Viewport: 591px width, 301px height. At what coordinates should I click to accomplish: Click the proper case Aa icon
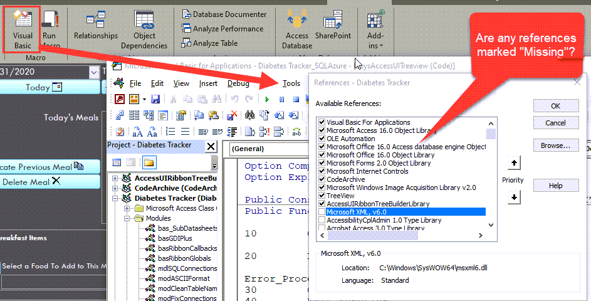click(x=152, y=132)
